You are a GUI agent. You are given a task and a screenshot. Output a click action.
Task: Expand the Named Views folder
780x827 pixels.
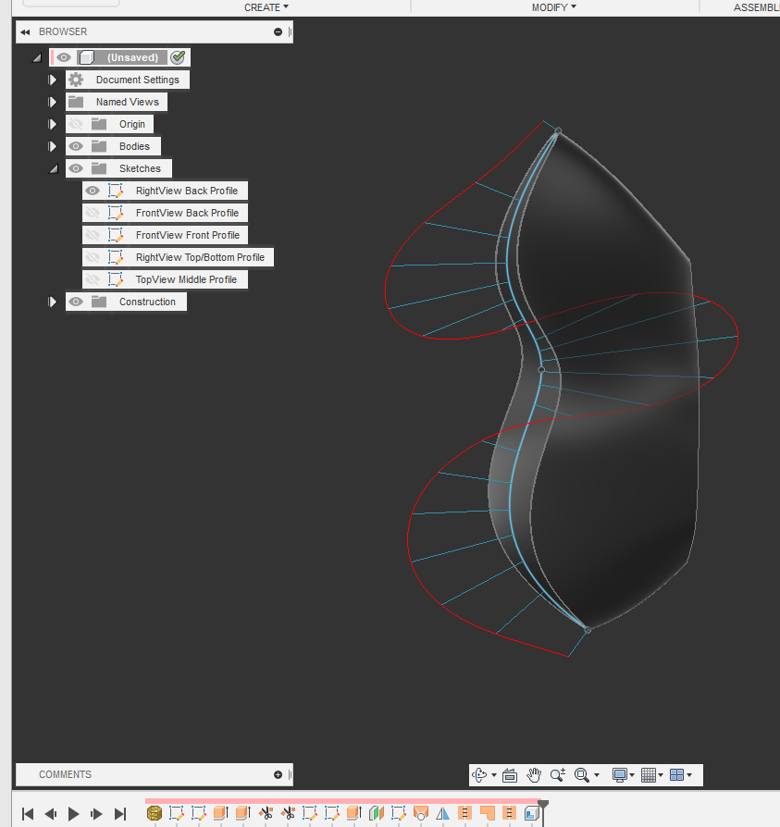(52, 102)
